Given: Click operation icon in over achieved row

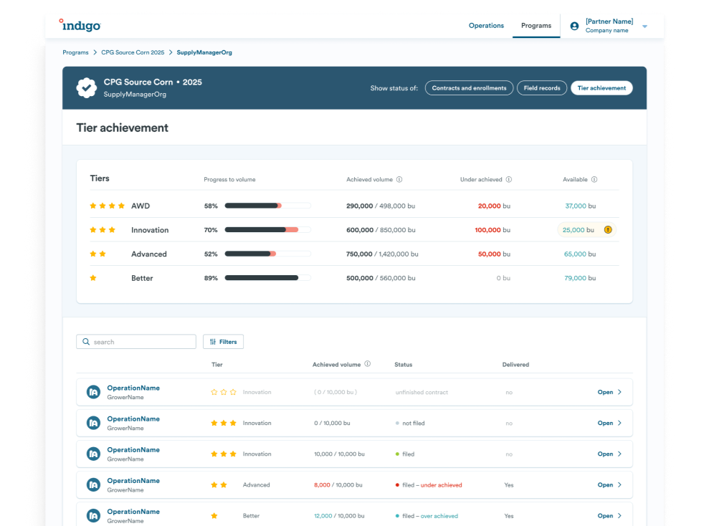Looking at the screenshot, I should click(x=93, y=515).
